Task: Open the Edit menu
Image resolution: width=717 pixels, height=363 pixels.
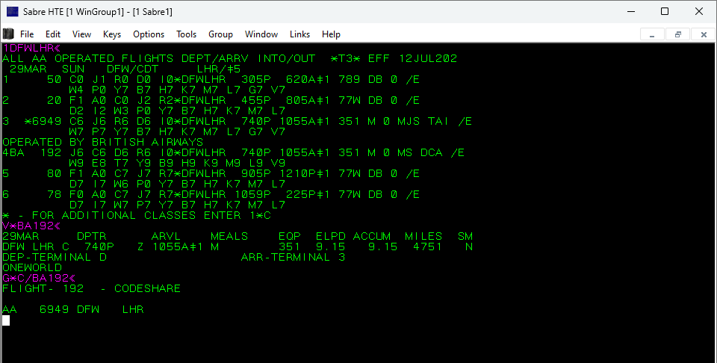Action: pos(53,34)
